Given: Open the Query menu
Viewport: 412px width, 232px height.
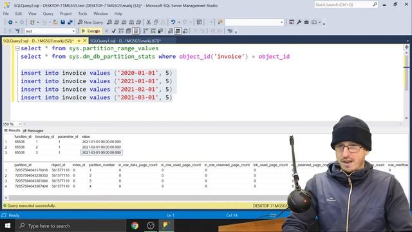Looking at the screenshot, I should click(x=48, y=14).
